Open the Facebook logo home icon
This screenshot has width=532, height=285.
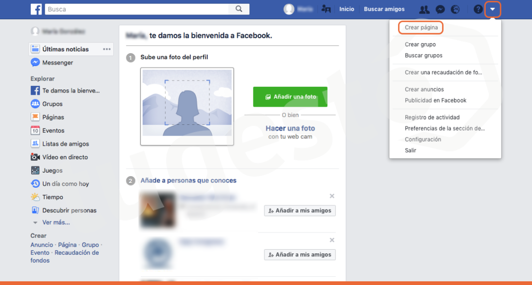coord(36,9)
